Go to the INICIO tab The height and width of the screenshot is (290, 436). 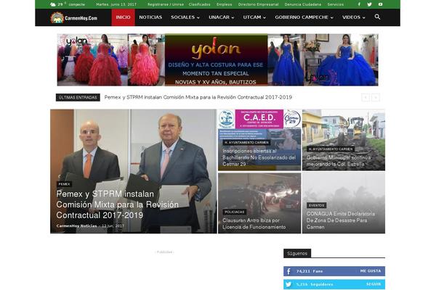124,17
